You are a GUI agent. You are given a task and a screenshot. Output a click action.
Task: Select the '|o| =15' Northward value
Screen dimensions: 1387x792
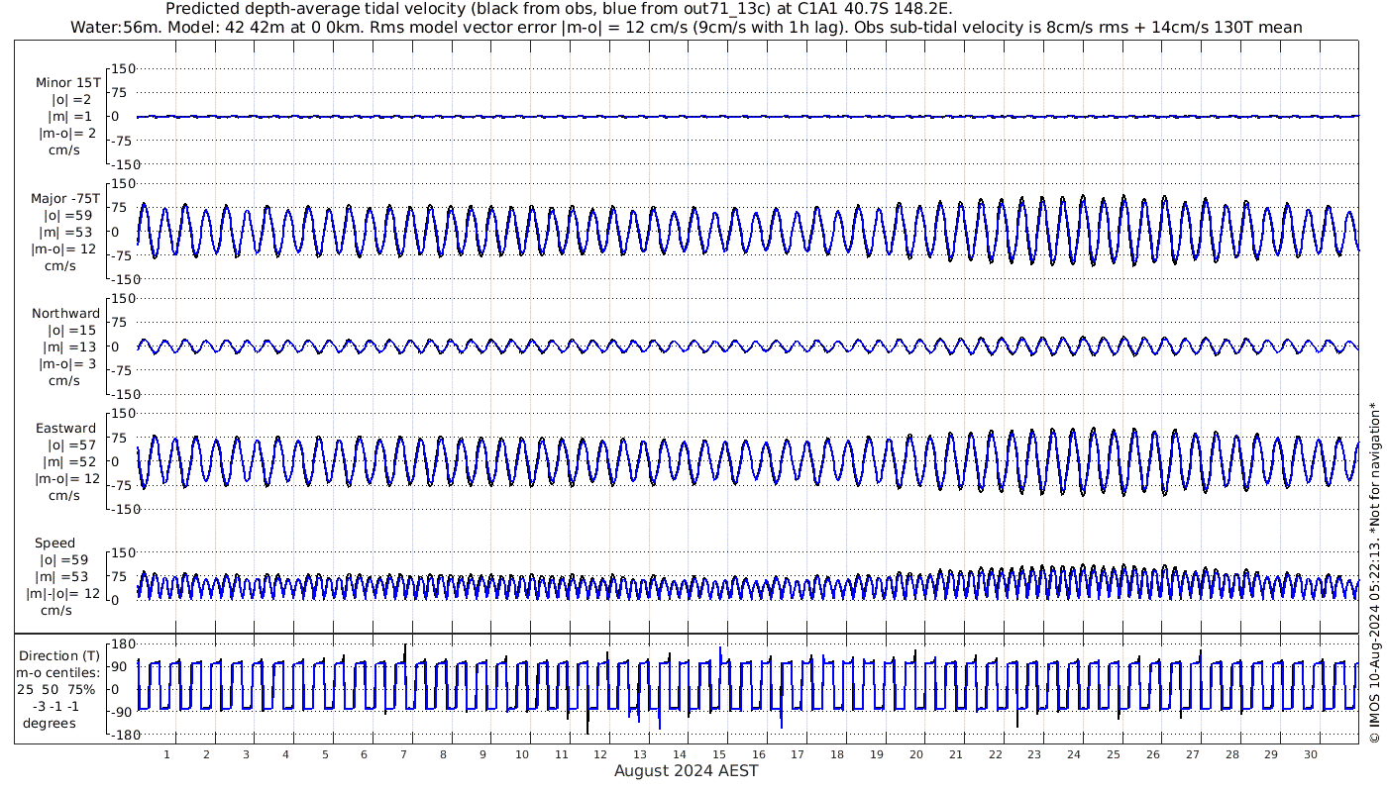(71, 331)
